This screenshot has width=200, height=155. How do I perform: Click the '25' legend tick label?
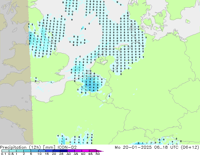pos(61,154)
